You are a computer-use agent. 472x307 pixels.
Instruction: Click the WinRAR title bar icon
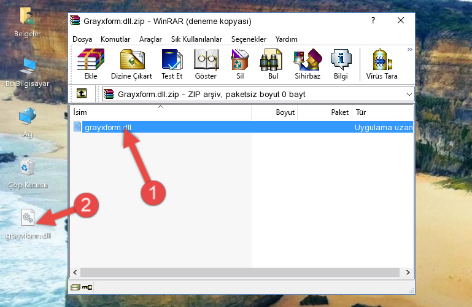75,21
